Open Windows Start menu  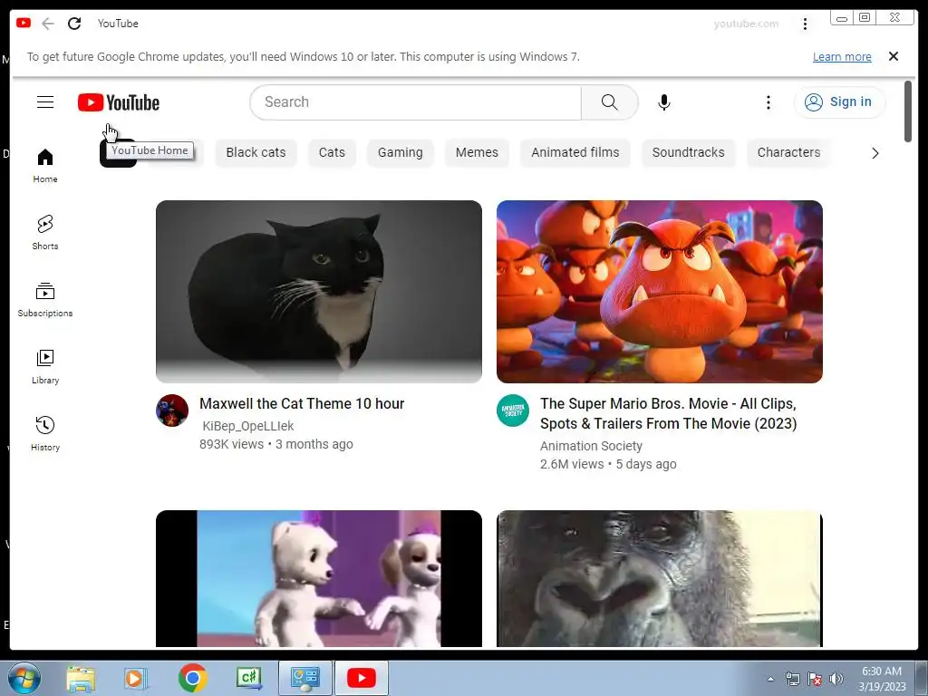(24, 678)
